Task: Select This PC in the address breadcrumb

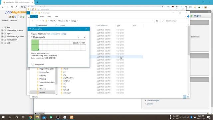Action: [x=53, y=21]
